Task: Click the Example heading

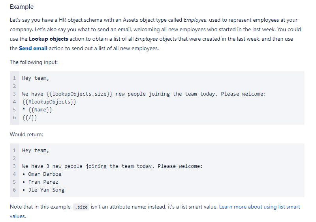Action: click(22, 7)
